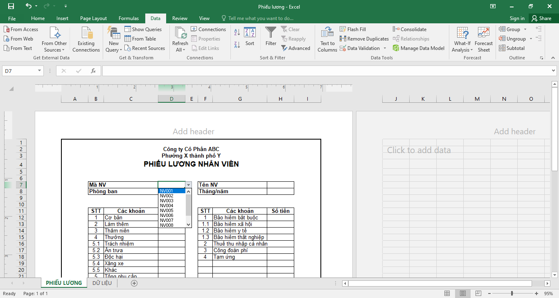Select NV003 from the dropdown list
Image resolution: width=559 pixels, height=298 pixels.
point(172,201)
